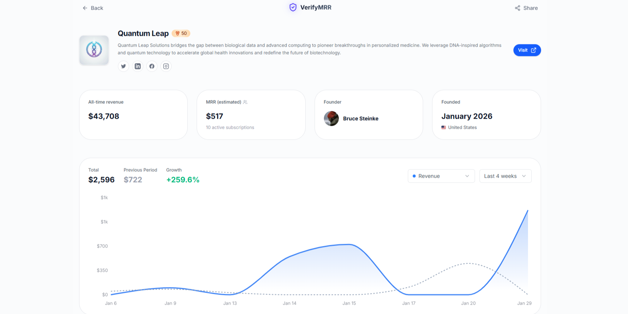Open the Revenue metric dropdown
The height and width of the screenshot is (314, 628).
441,176
